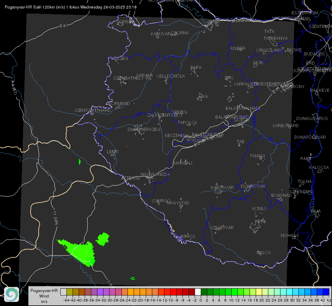Click the MOHACS city label
332x306 pixels.
click(290, 235)
